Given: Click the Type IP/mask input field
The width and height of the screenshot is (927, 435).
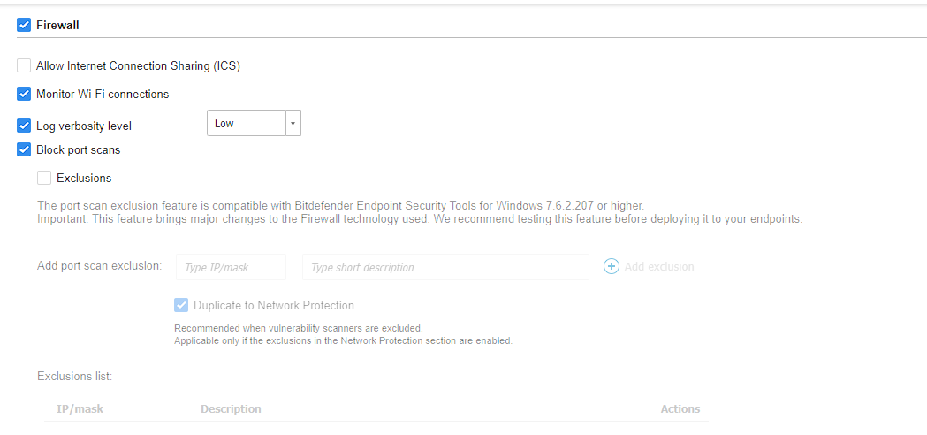Looking at the screenshot, I should (x=232, y=267).
